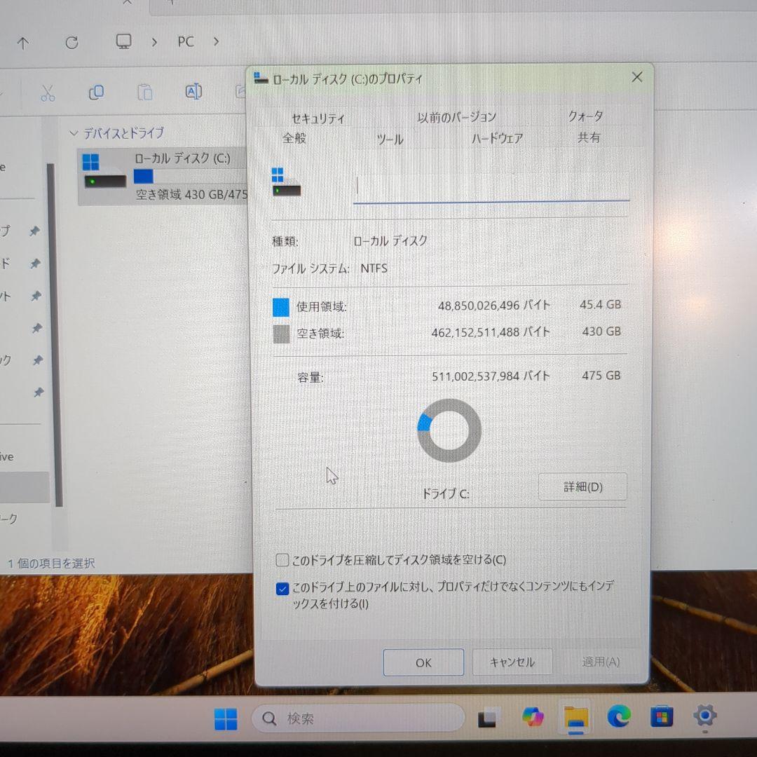The image size is (757, 757).
Task: Select the Cut icon in Explorer toolbar
Action: [47, 92]
